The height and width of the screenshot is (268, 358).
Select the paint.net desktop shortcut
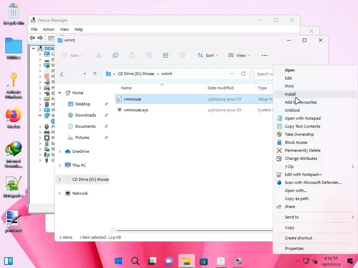tap(14, 221)
